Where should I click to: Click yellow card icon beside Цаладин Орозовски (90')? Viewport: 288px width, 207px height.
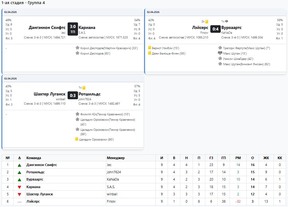(76, 139)
